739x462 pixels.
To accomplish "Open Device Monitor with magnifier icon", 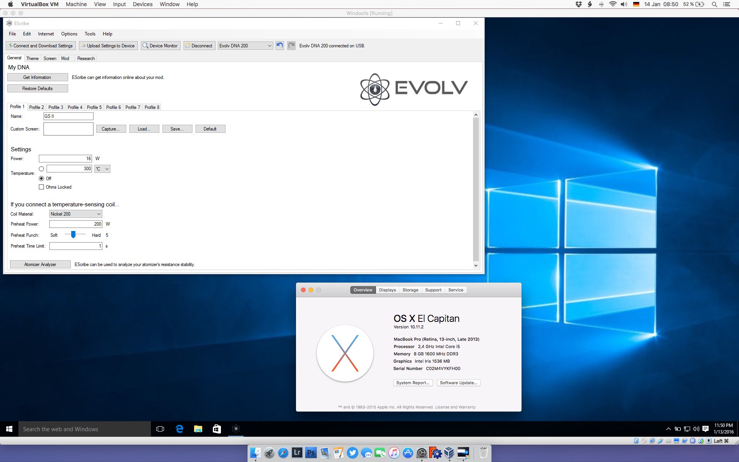I will 161,45.
